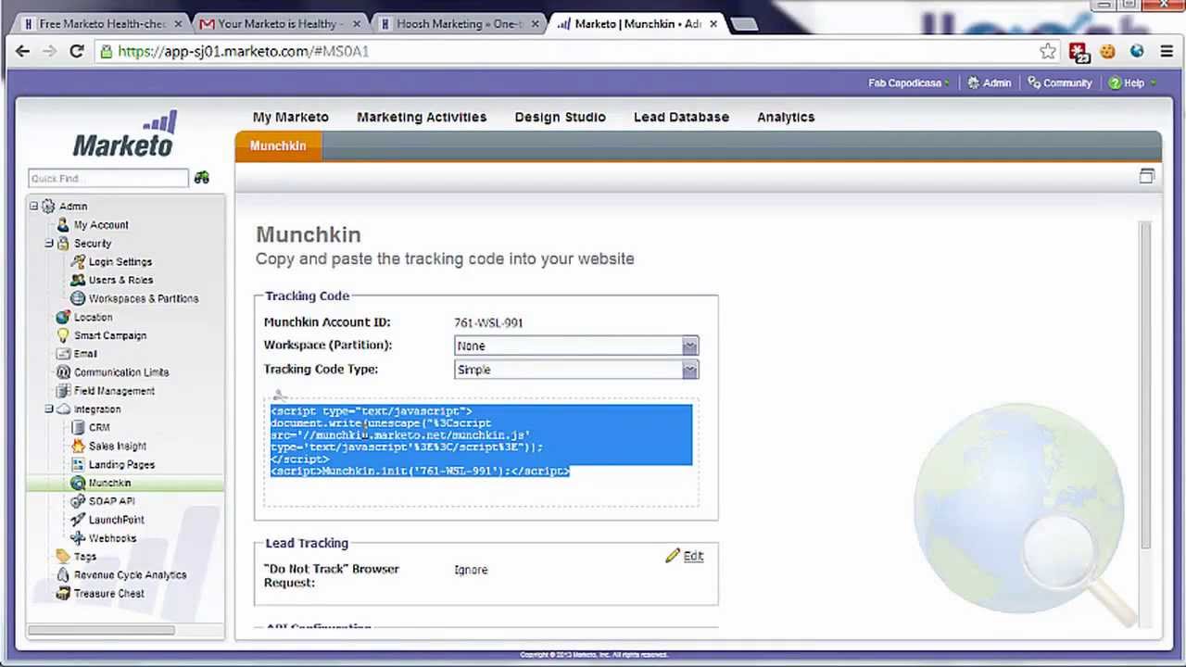Open Users & Roles via its icon
Viewport: 1186px width, 667px height.
click(79, 280)
